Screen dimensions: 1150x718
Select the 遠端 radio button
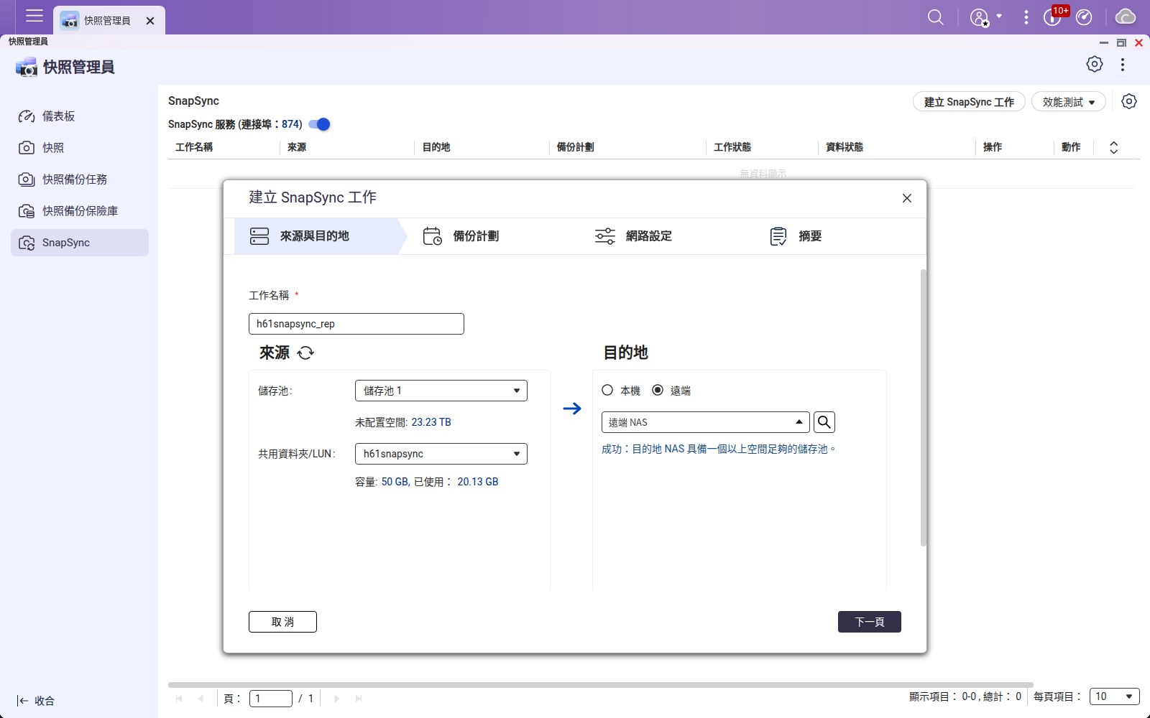point(658,390)
